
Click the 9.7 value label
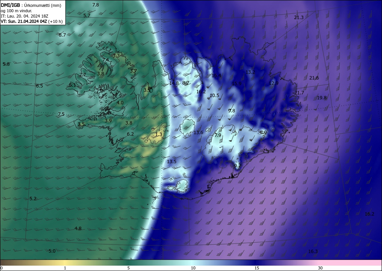[x=238, y=166]
